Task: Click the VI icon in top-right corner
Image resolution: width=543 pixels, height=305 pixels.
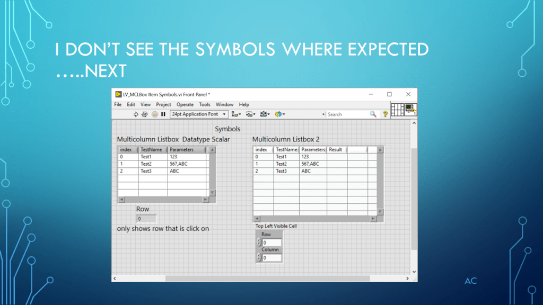Action: point(410,110)
